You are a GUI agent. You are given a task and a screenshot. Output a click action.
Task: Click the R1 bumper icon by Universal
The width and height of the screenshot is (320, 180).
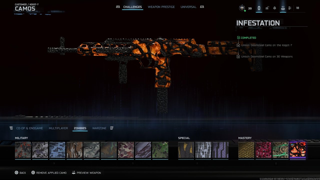pyautogui.click(x=202, y=7)
